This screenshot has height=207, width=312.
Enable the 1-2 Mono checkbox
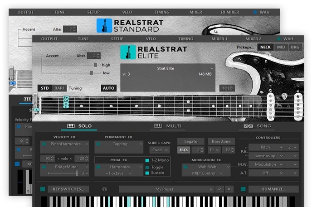[147, 160]
